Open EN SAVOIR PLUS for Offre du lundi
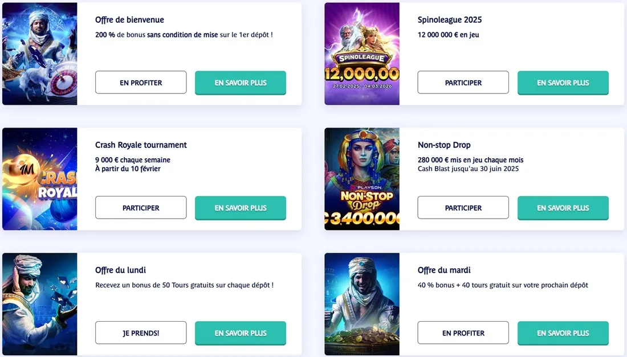The image size is (627, 357). tap(241, 333)
